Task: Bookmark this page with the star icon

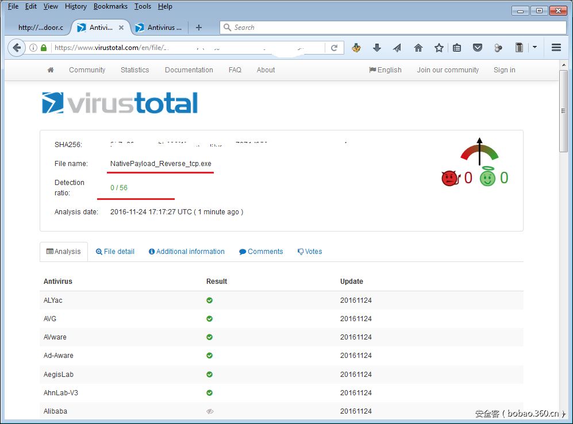Action: [439, 48]
